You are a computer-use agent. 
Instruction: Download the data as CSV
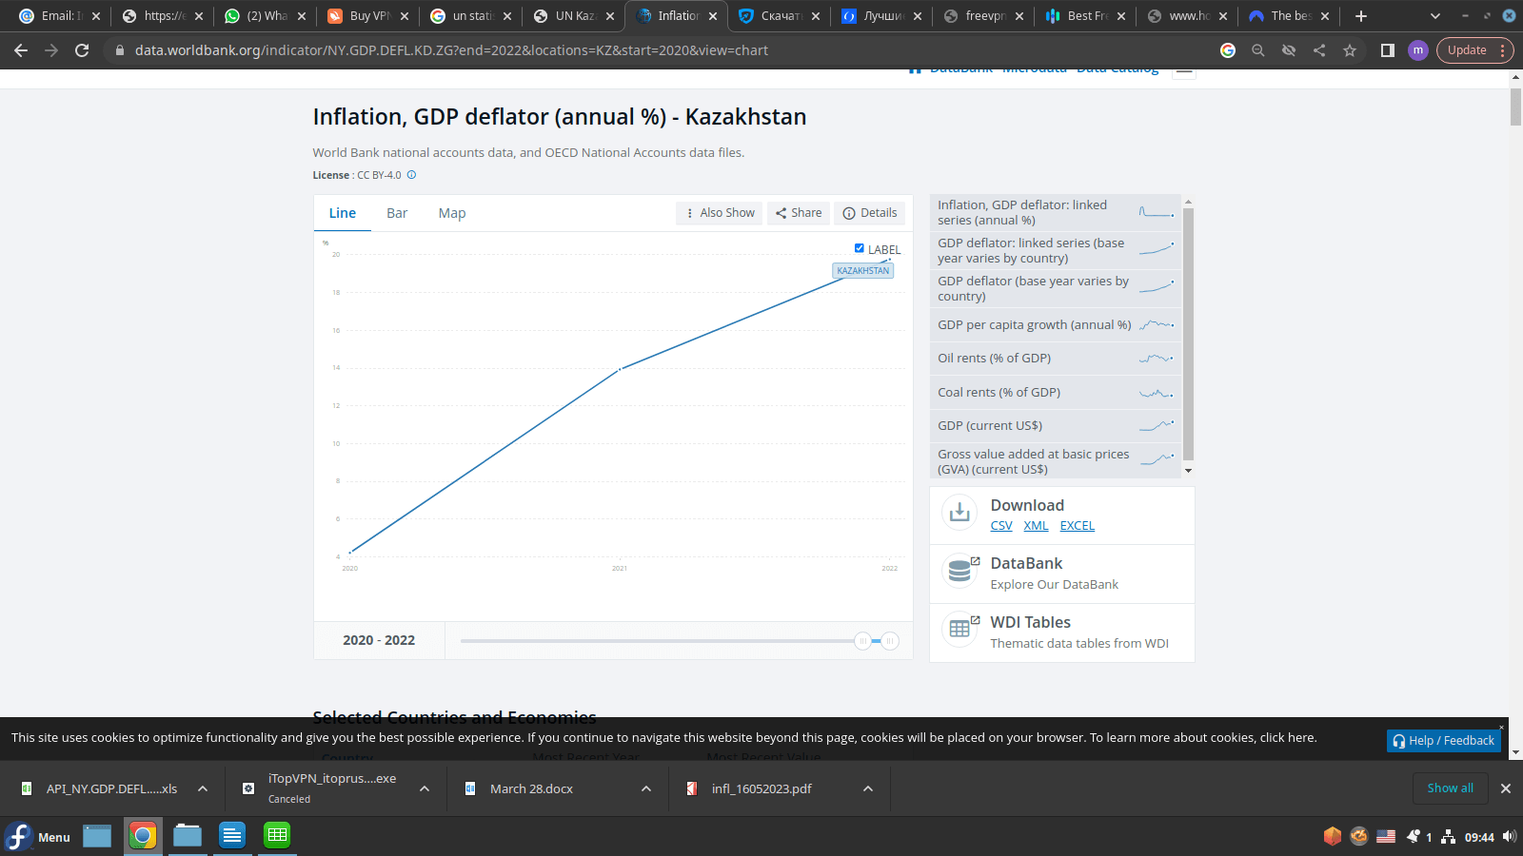(x=1001, y=526)
